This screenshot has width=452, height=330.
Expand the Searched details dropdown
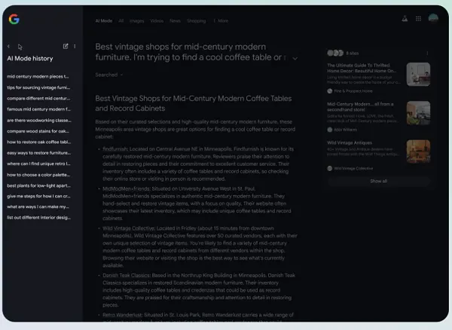[109, 75]
